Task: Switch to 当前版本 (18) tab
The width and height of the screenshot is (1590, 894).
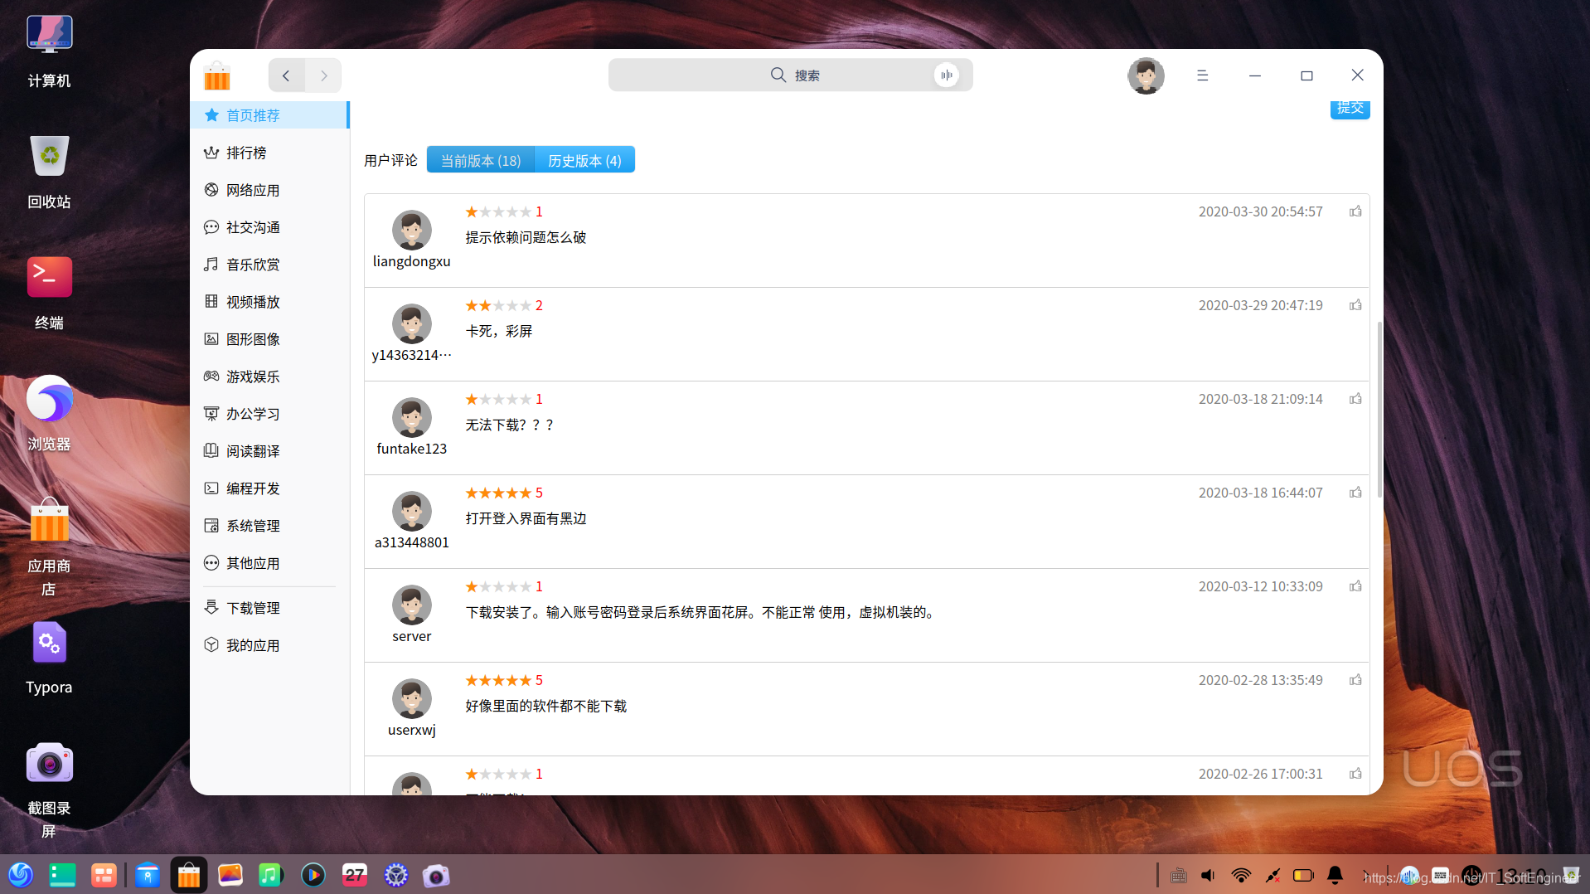Action: point(481,160)
